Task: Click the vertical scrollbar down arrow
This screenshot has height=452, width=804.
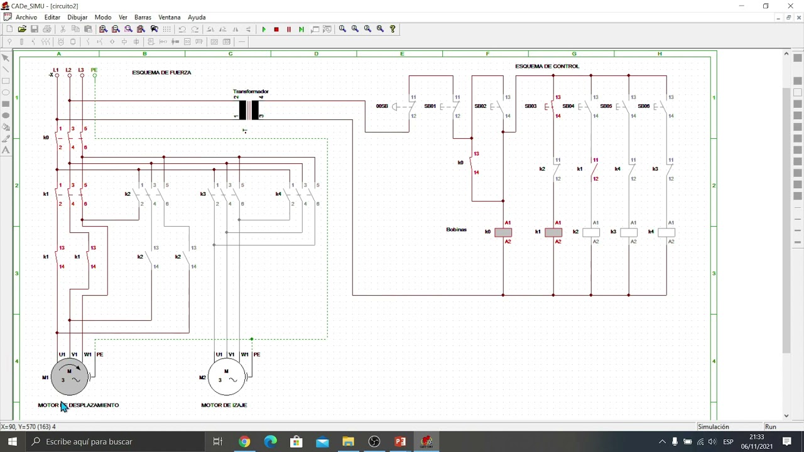Action: pyautogui.click(x=786, y=416)
